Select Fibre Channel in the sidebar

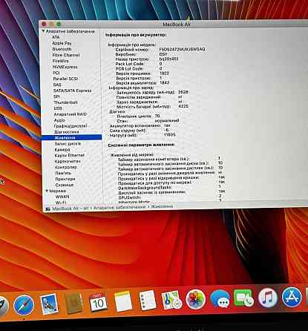(66, 55)
